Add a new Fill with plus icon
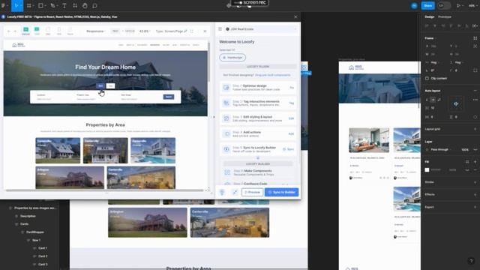480x270 pixels. coord(475,162)
